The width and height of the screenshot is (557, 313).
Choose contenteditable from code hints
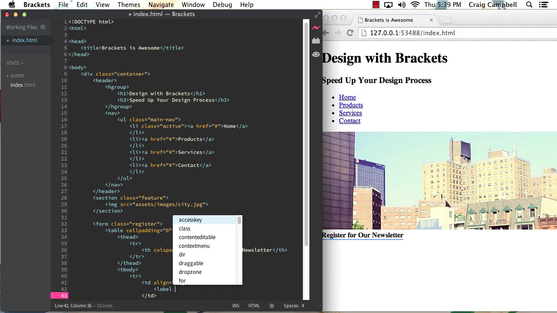point(205,237)
